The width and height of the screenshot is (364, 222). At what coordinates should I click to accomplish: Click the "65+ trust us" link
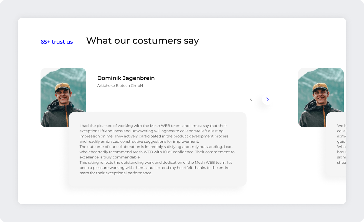click(x=57, y=42)
